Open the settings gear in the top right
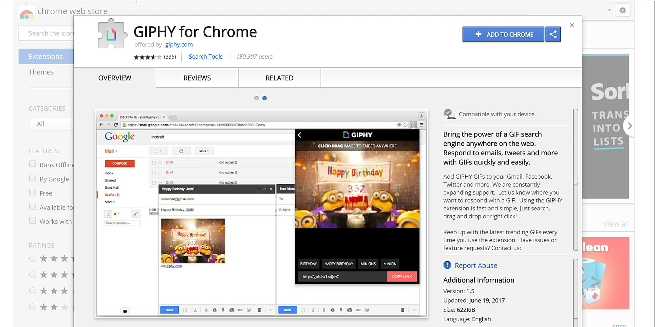Image resolution: width=655 pixels, height=327 pixels. tap(622, 10)
